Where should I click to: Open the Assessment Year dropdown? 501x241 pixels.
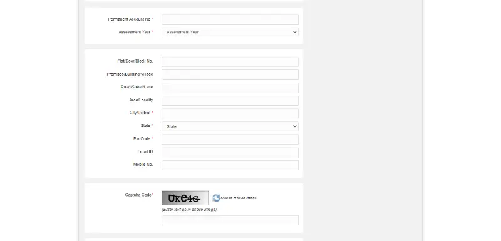[x=230, y=32]
